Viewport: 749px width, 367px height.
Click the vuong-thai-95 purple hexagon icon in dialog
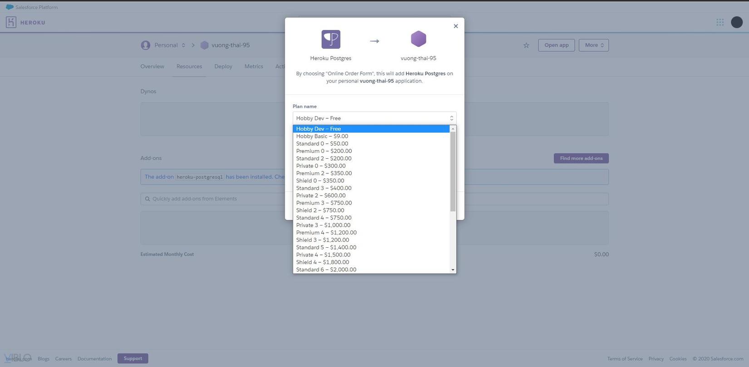coord(419,39)
